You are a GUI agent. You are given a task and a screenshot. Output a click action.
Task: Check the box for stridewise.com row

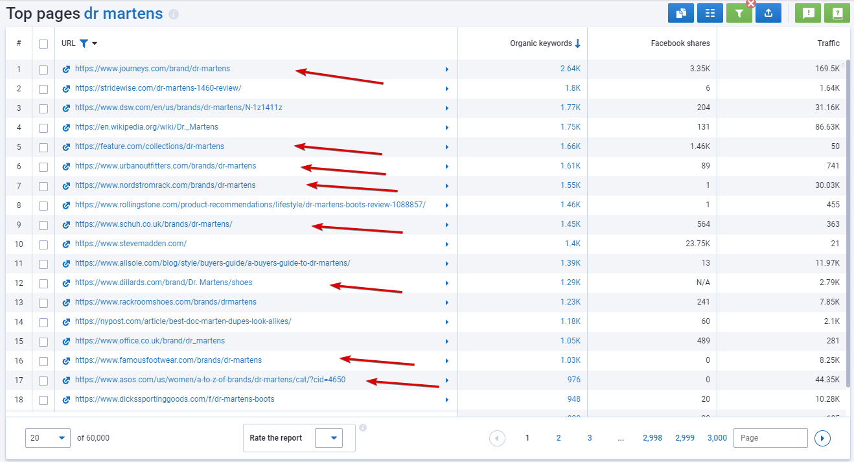tap(43, 89)
